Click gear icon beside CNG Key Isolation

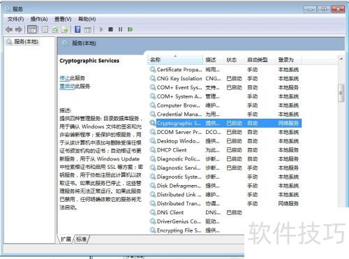153,78
